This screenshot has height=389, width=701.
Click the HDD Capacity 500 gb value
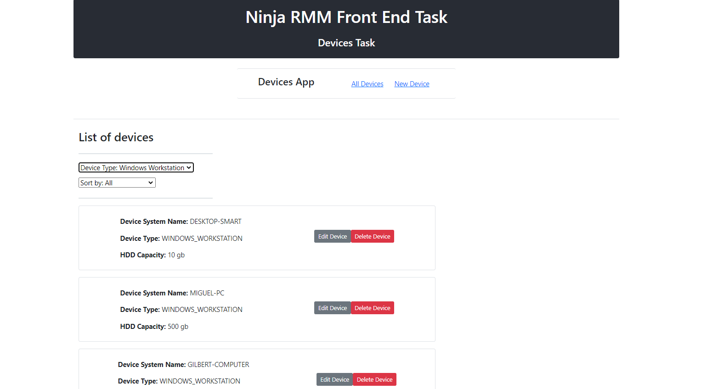[178, 327]
